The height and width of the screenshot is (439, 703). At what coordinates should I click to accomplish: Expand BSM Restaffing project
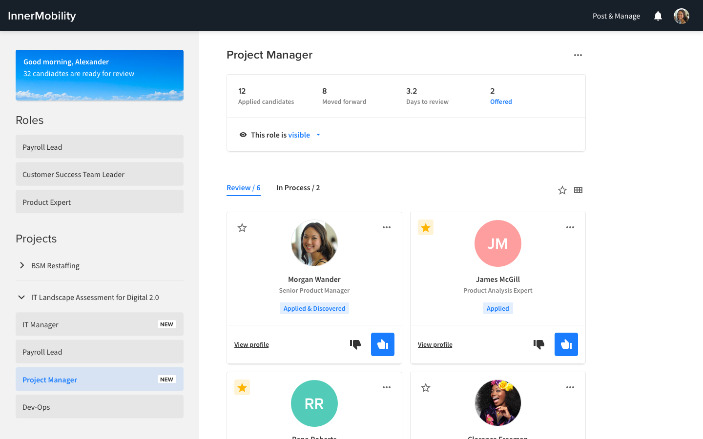[22, 265]
